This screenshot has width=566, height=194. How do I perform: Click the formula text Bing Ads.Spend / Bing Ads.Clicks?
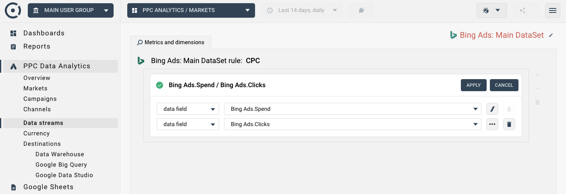pos(217,85)
